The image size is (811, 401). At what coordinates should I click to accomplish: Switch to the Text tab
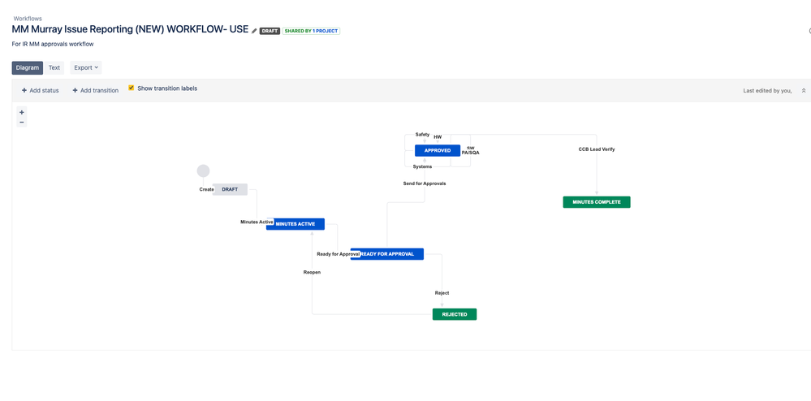[54, 68]
